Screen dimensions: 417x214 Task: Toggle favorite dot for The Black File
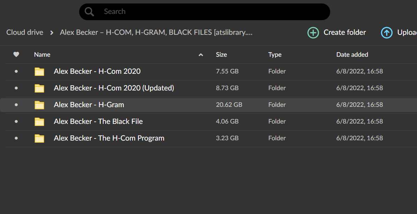16,121
